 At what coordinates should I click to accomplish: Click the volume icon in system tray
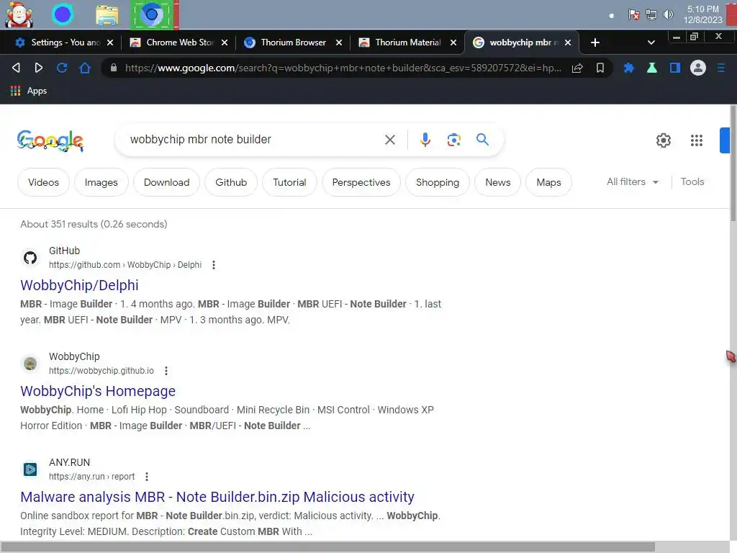668,14
